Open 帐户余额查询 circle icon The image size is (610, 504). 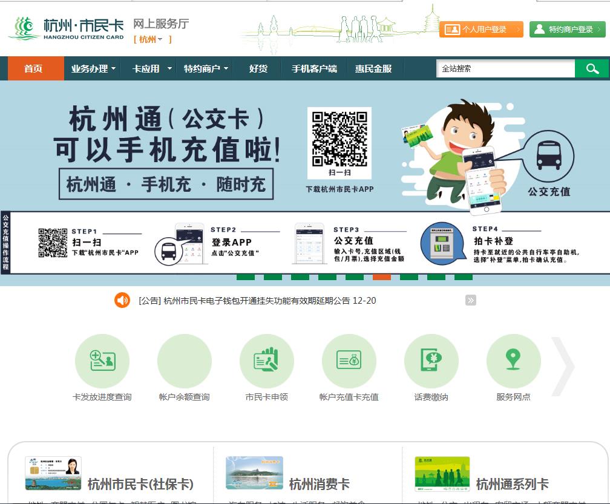(x=185, y=361)
